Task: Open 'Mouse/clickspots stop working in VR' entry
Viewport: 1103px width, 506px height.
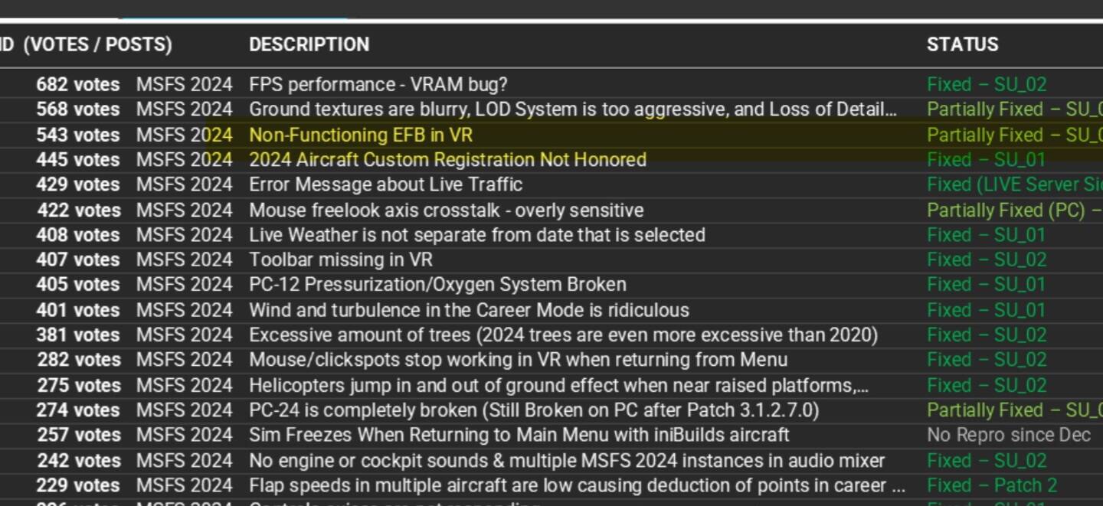Action: click(518, 359)
